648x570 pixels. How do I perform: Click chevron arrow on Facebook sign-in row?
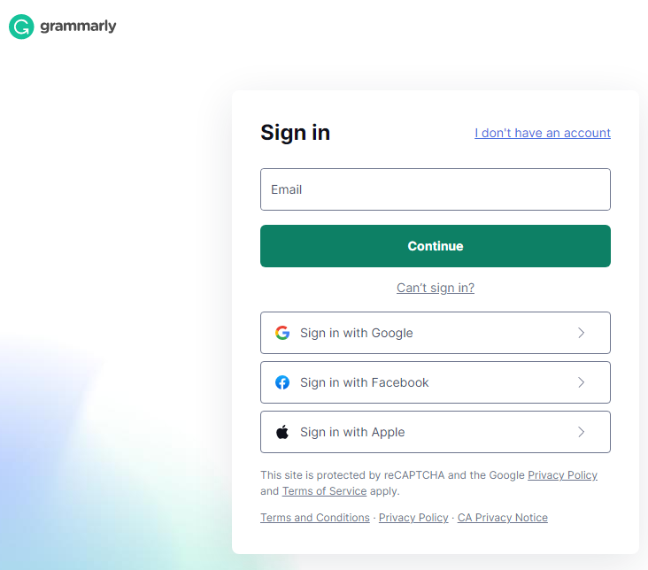[581, 382]
